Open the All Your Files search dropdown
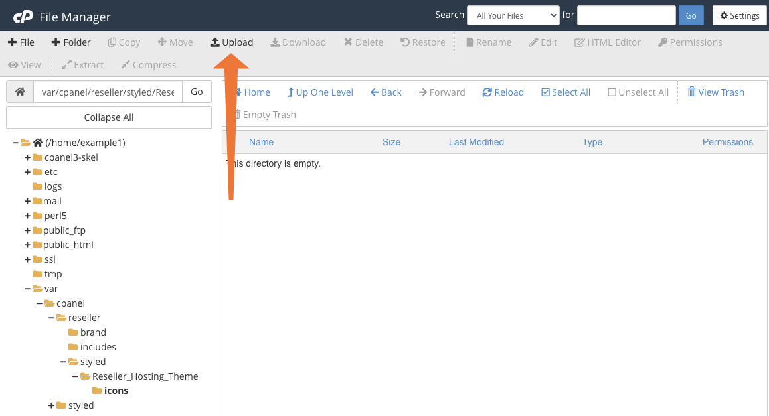769x416 pixels. click(513, 15)
